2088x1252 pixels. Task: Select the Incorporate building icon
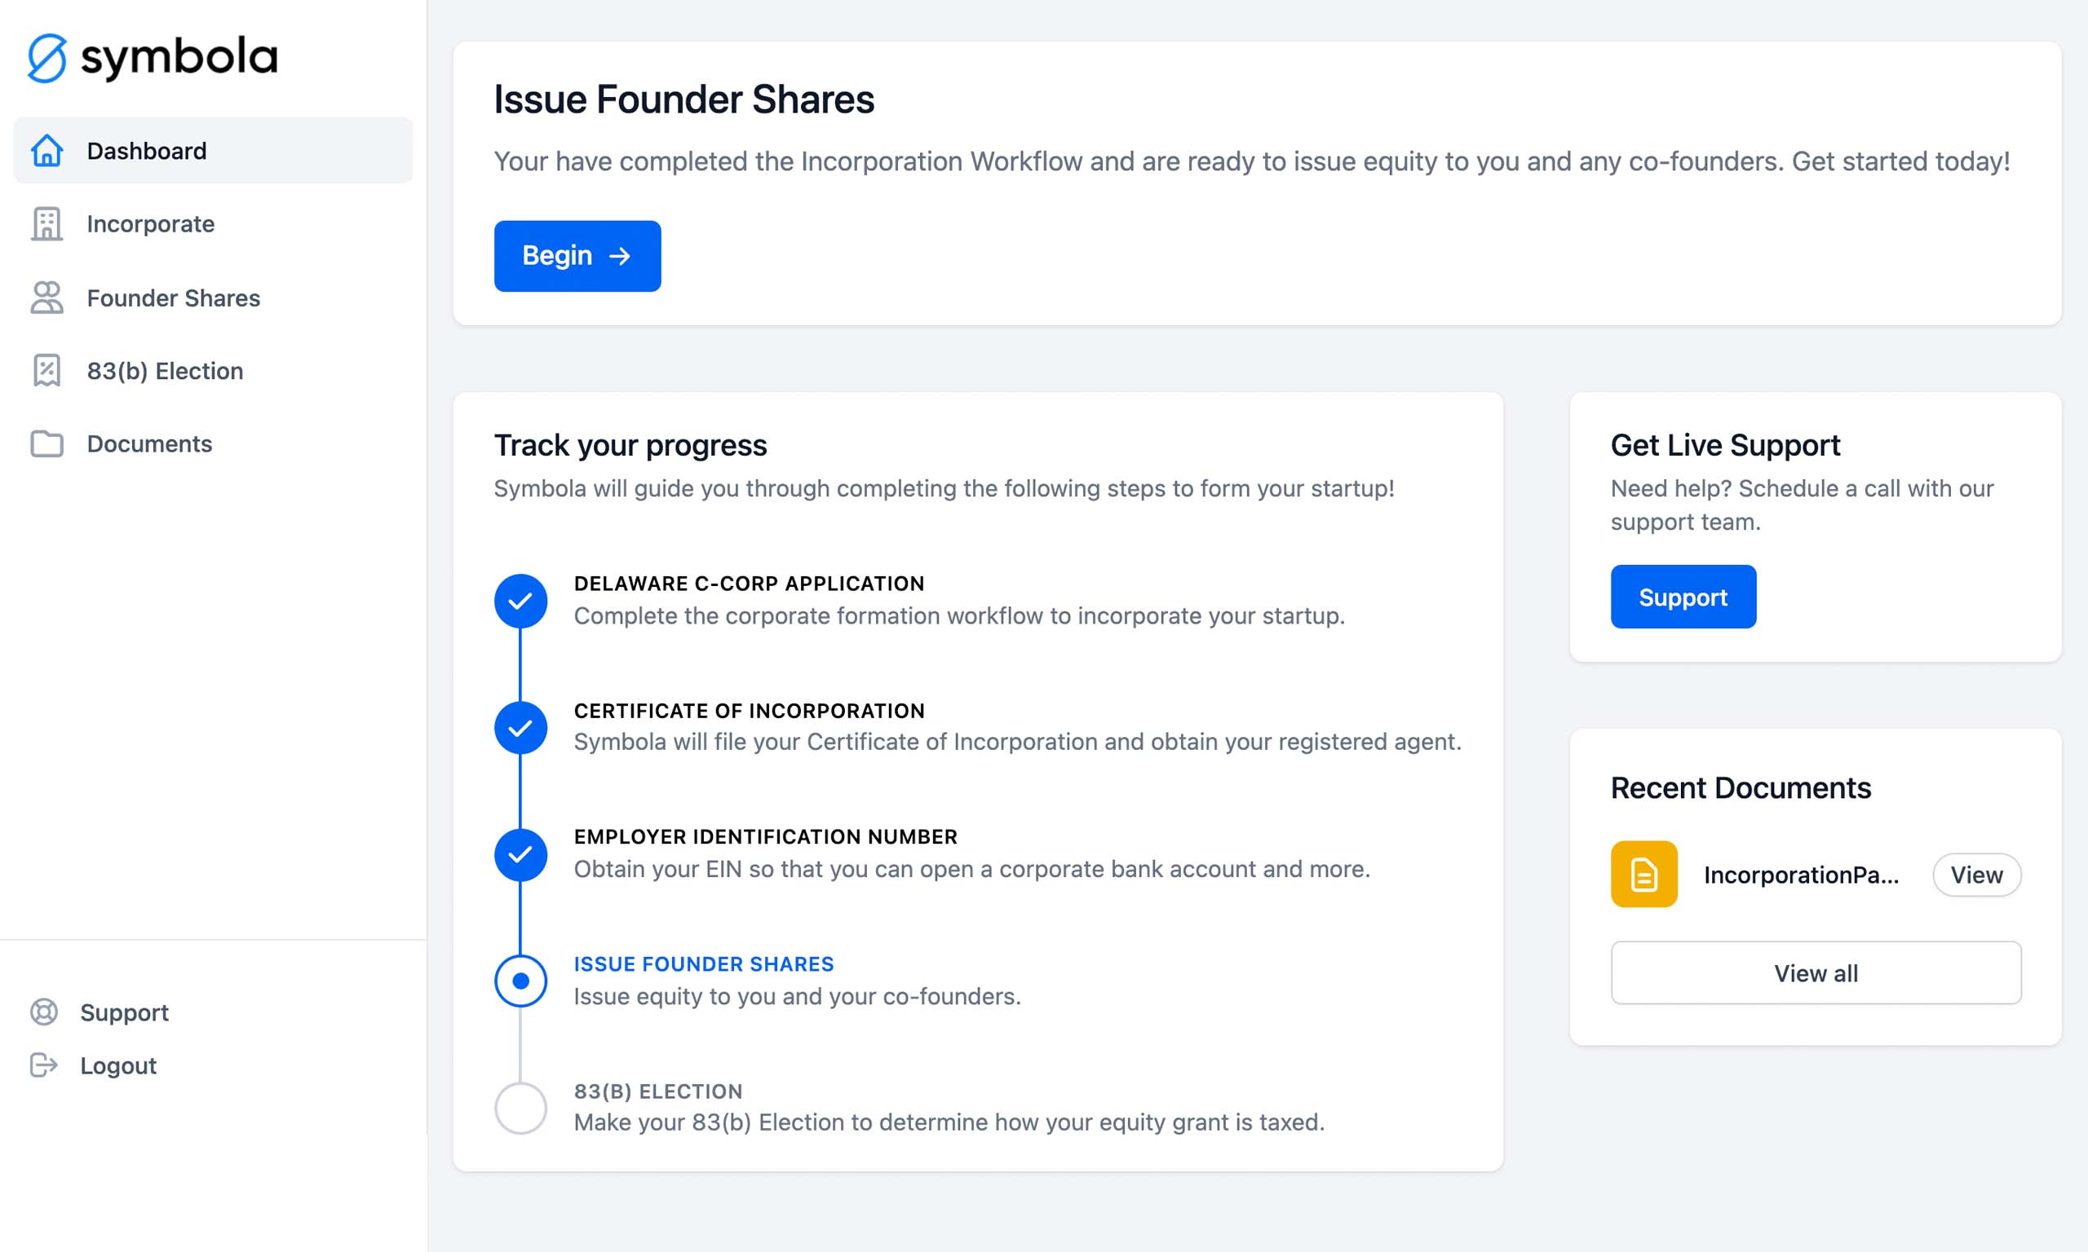click(45, 222)
